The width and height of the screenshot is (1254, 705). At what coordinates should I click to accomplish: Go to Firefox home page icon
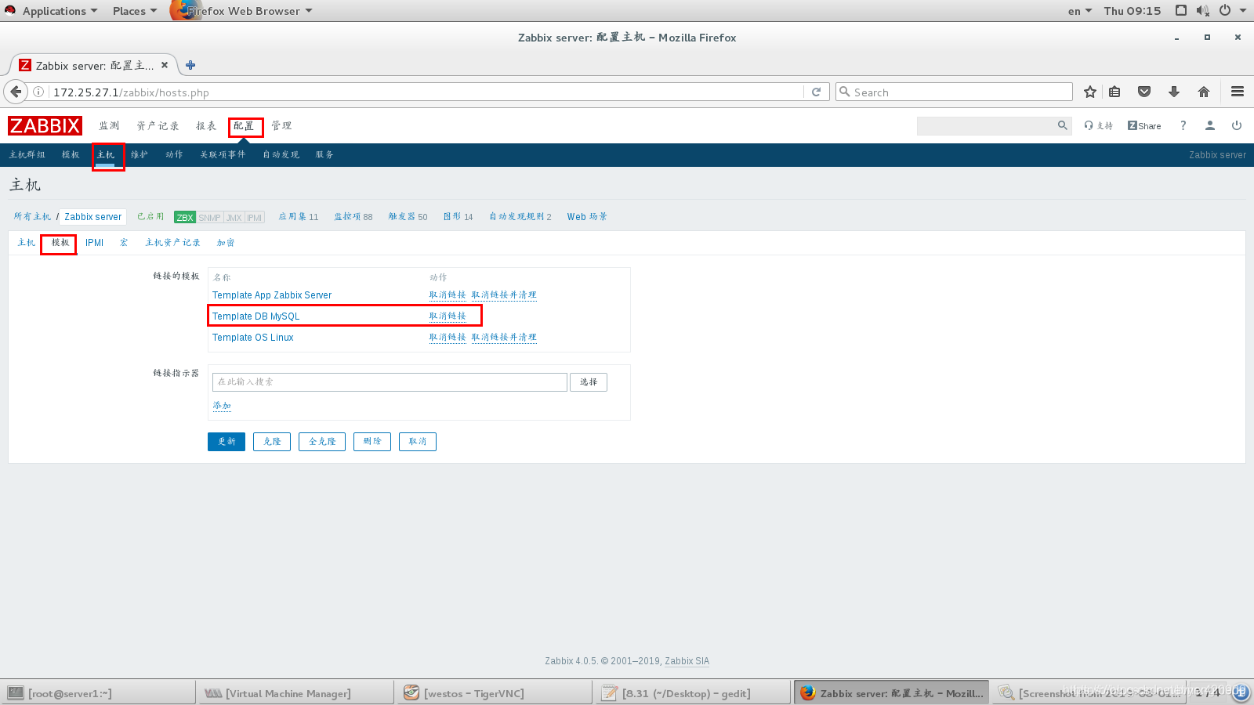(x=1204, y=92)
